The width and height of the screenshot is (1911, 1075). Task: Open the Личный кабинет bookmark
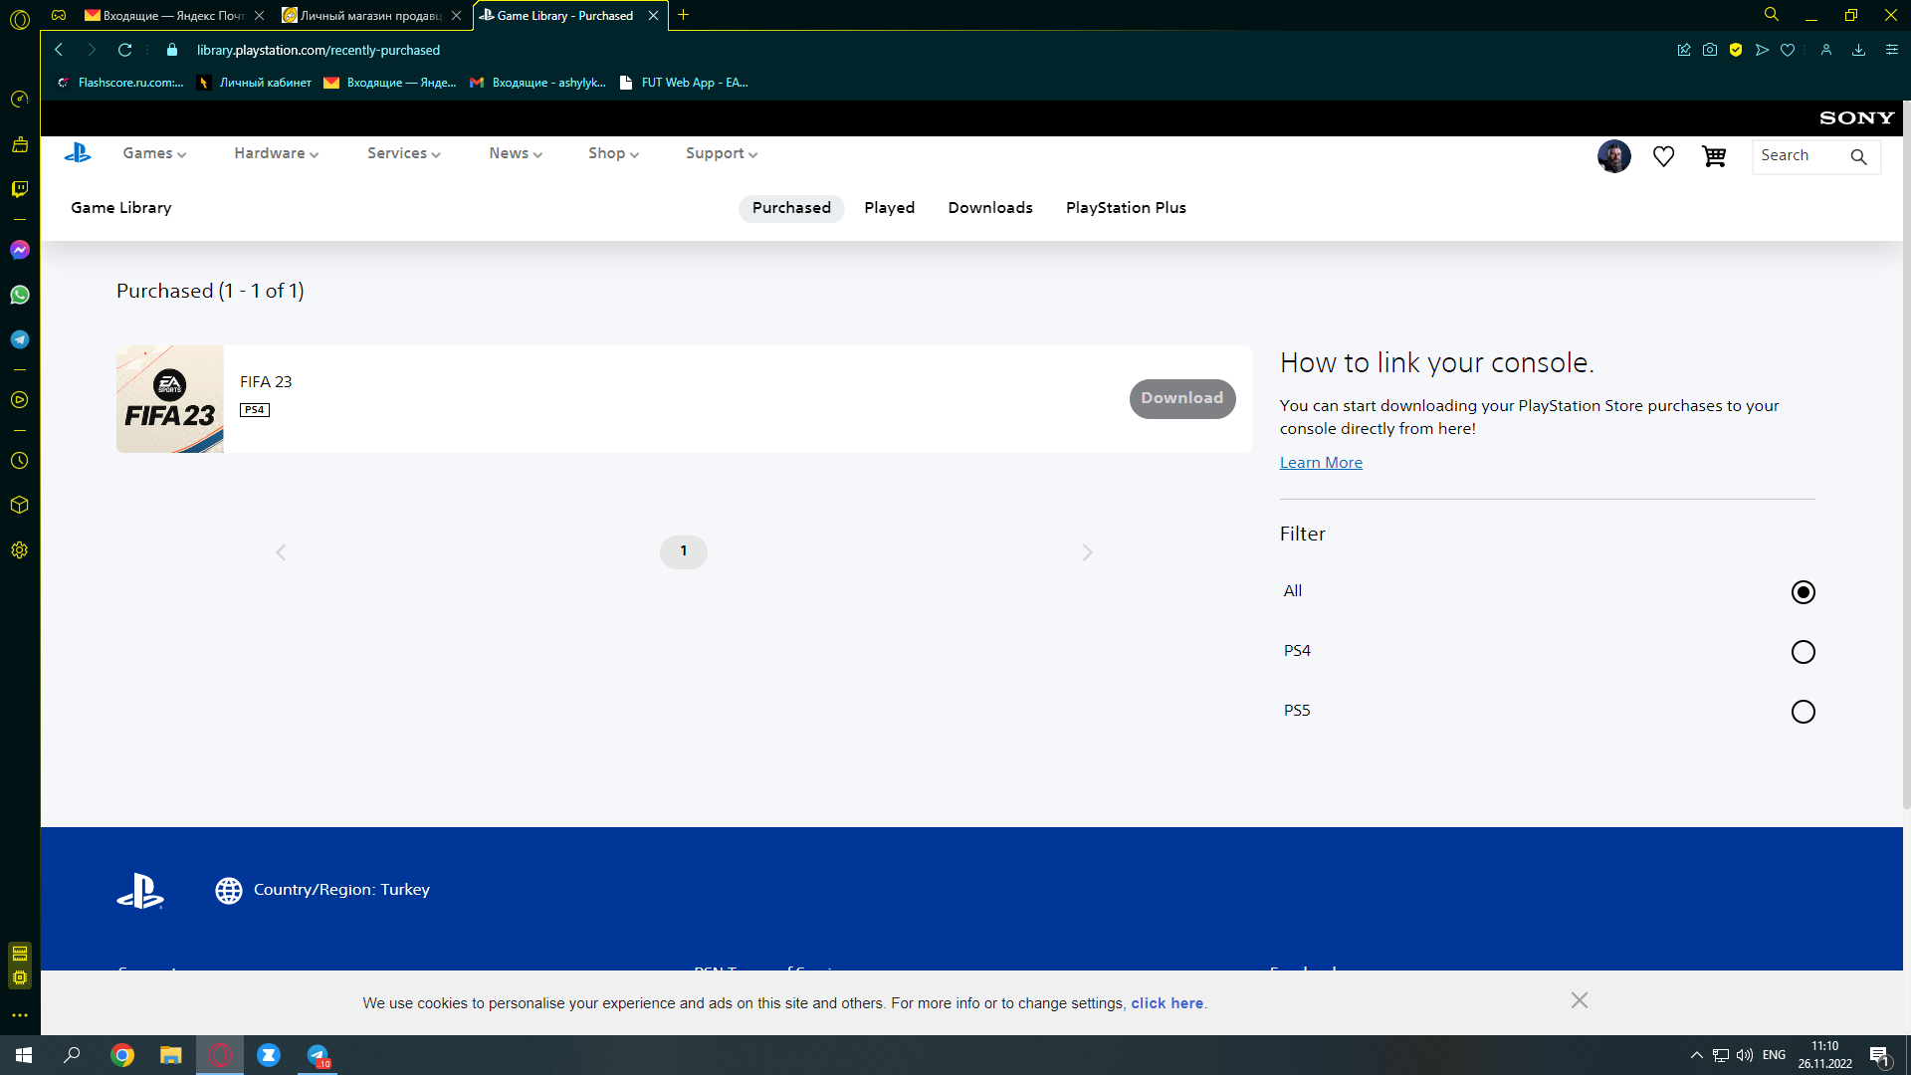[255, 83]
